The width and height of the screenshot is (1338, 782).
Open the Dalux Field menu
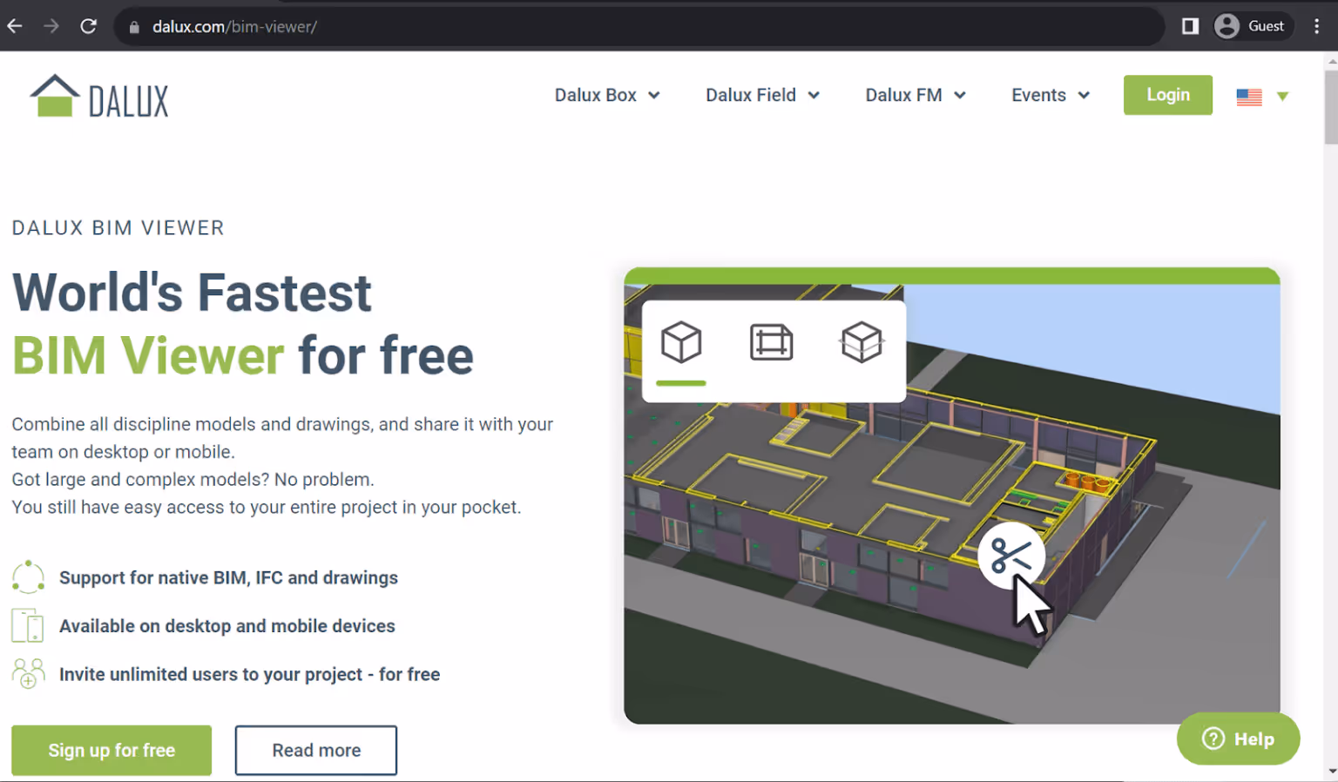tap(762, 95)
